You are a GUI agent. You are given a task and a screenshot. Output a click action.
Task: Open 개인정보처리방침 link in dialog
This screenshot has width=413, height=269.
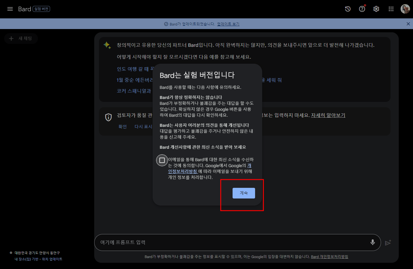click(183, 171)
